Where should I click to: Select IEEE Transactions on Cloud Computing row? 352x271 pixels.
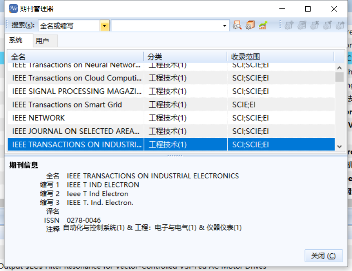coord(171,78)
